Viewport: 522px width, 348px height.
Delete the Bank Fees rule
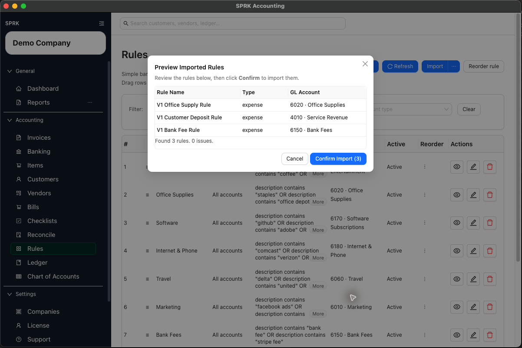[490, 335]
